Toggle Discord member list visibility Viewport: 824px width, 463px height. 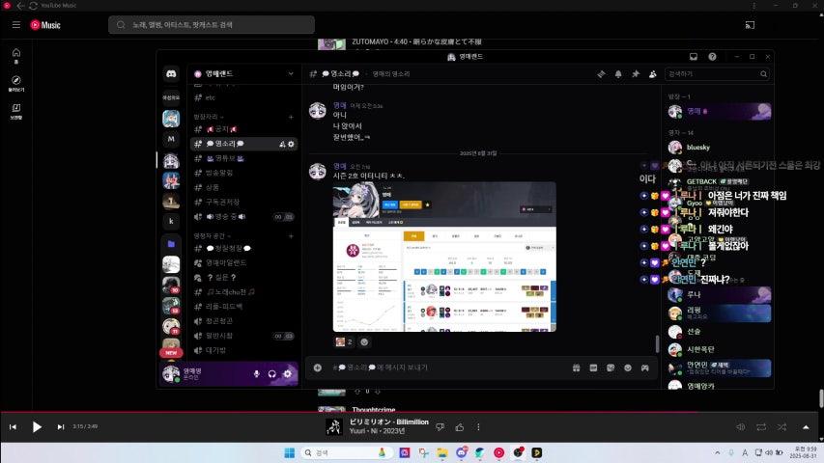(652, 74)
